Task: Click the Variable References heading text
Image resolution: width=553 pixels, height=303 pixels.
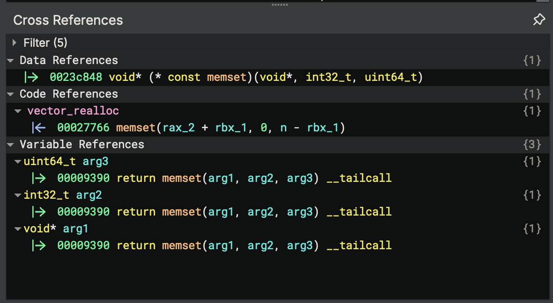Action: tap(82, 144)
